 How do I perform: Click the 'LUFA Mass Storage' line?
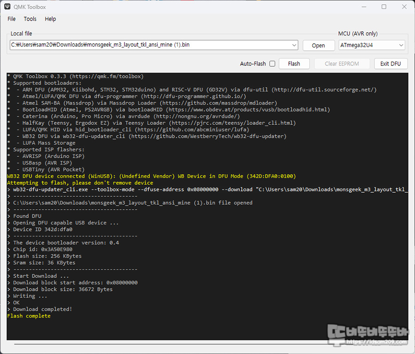[x=41, y=143]
